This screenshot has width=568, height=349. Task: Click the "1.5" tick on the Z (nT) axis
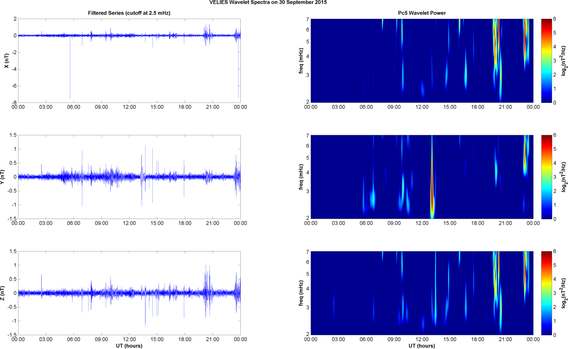coord(12,252)
